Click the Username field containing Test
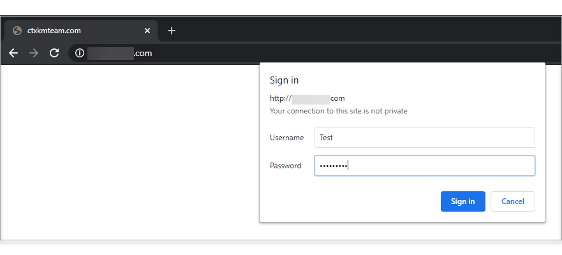Viewport: 562px width, 255px height. (x=425, y=138)
